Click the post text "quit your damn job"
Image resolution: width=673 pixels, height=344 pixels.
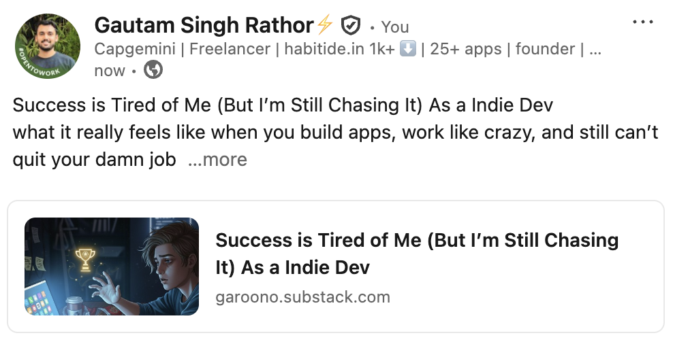94,160
